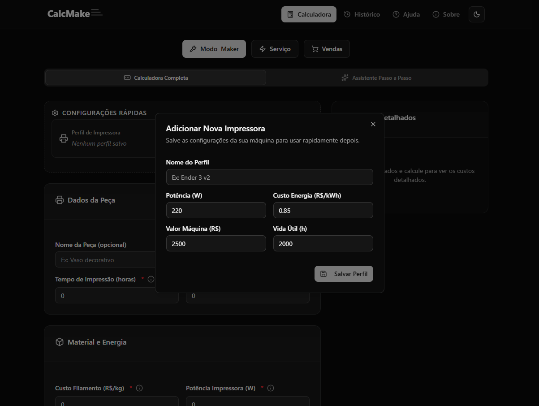Toggle dark mode with the moon icon
The height and width of the screenshot is (406, 539).
click(476, 14)
